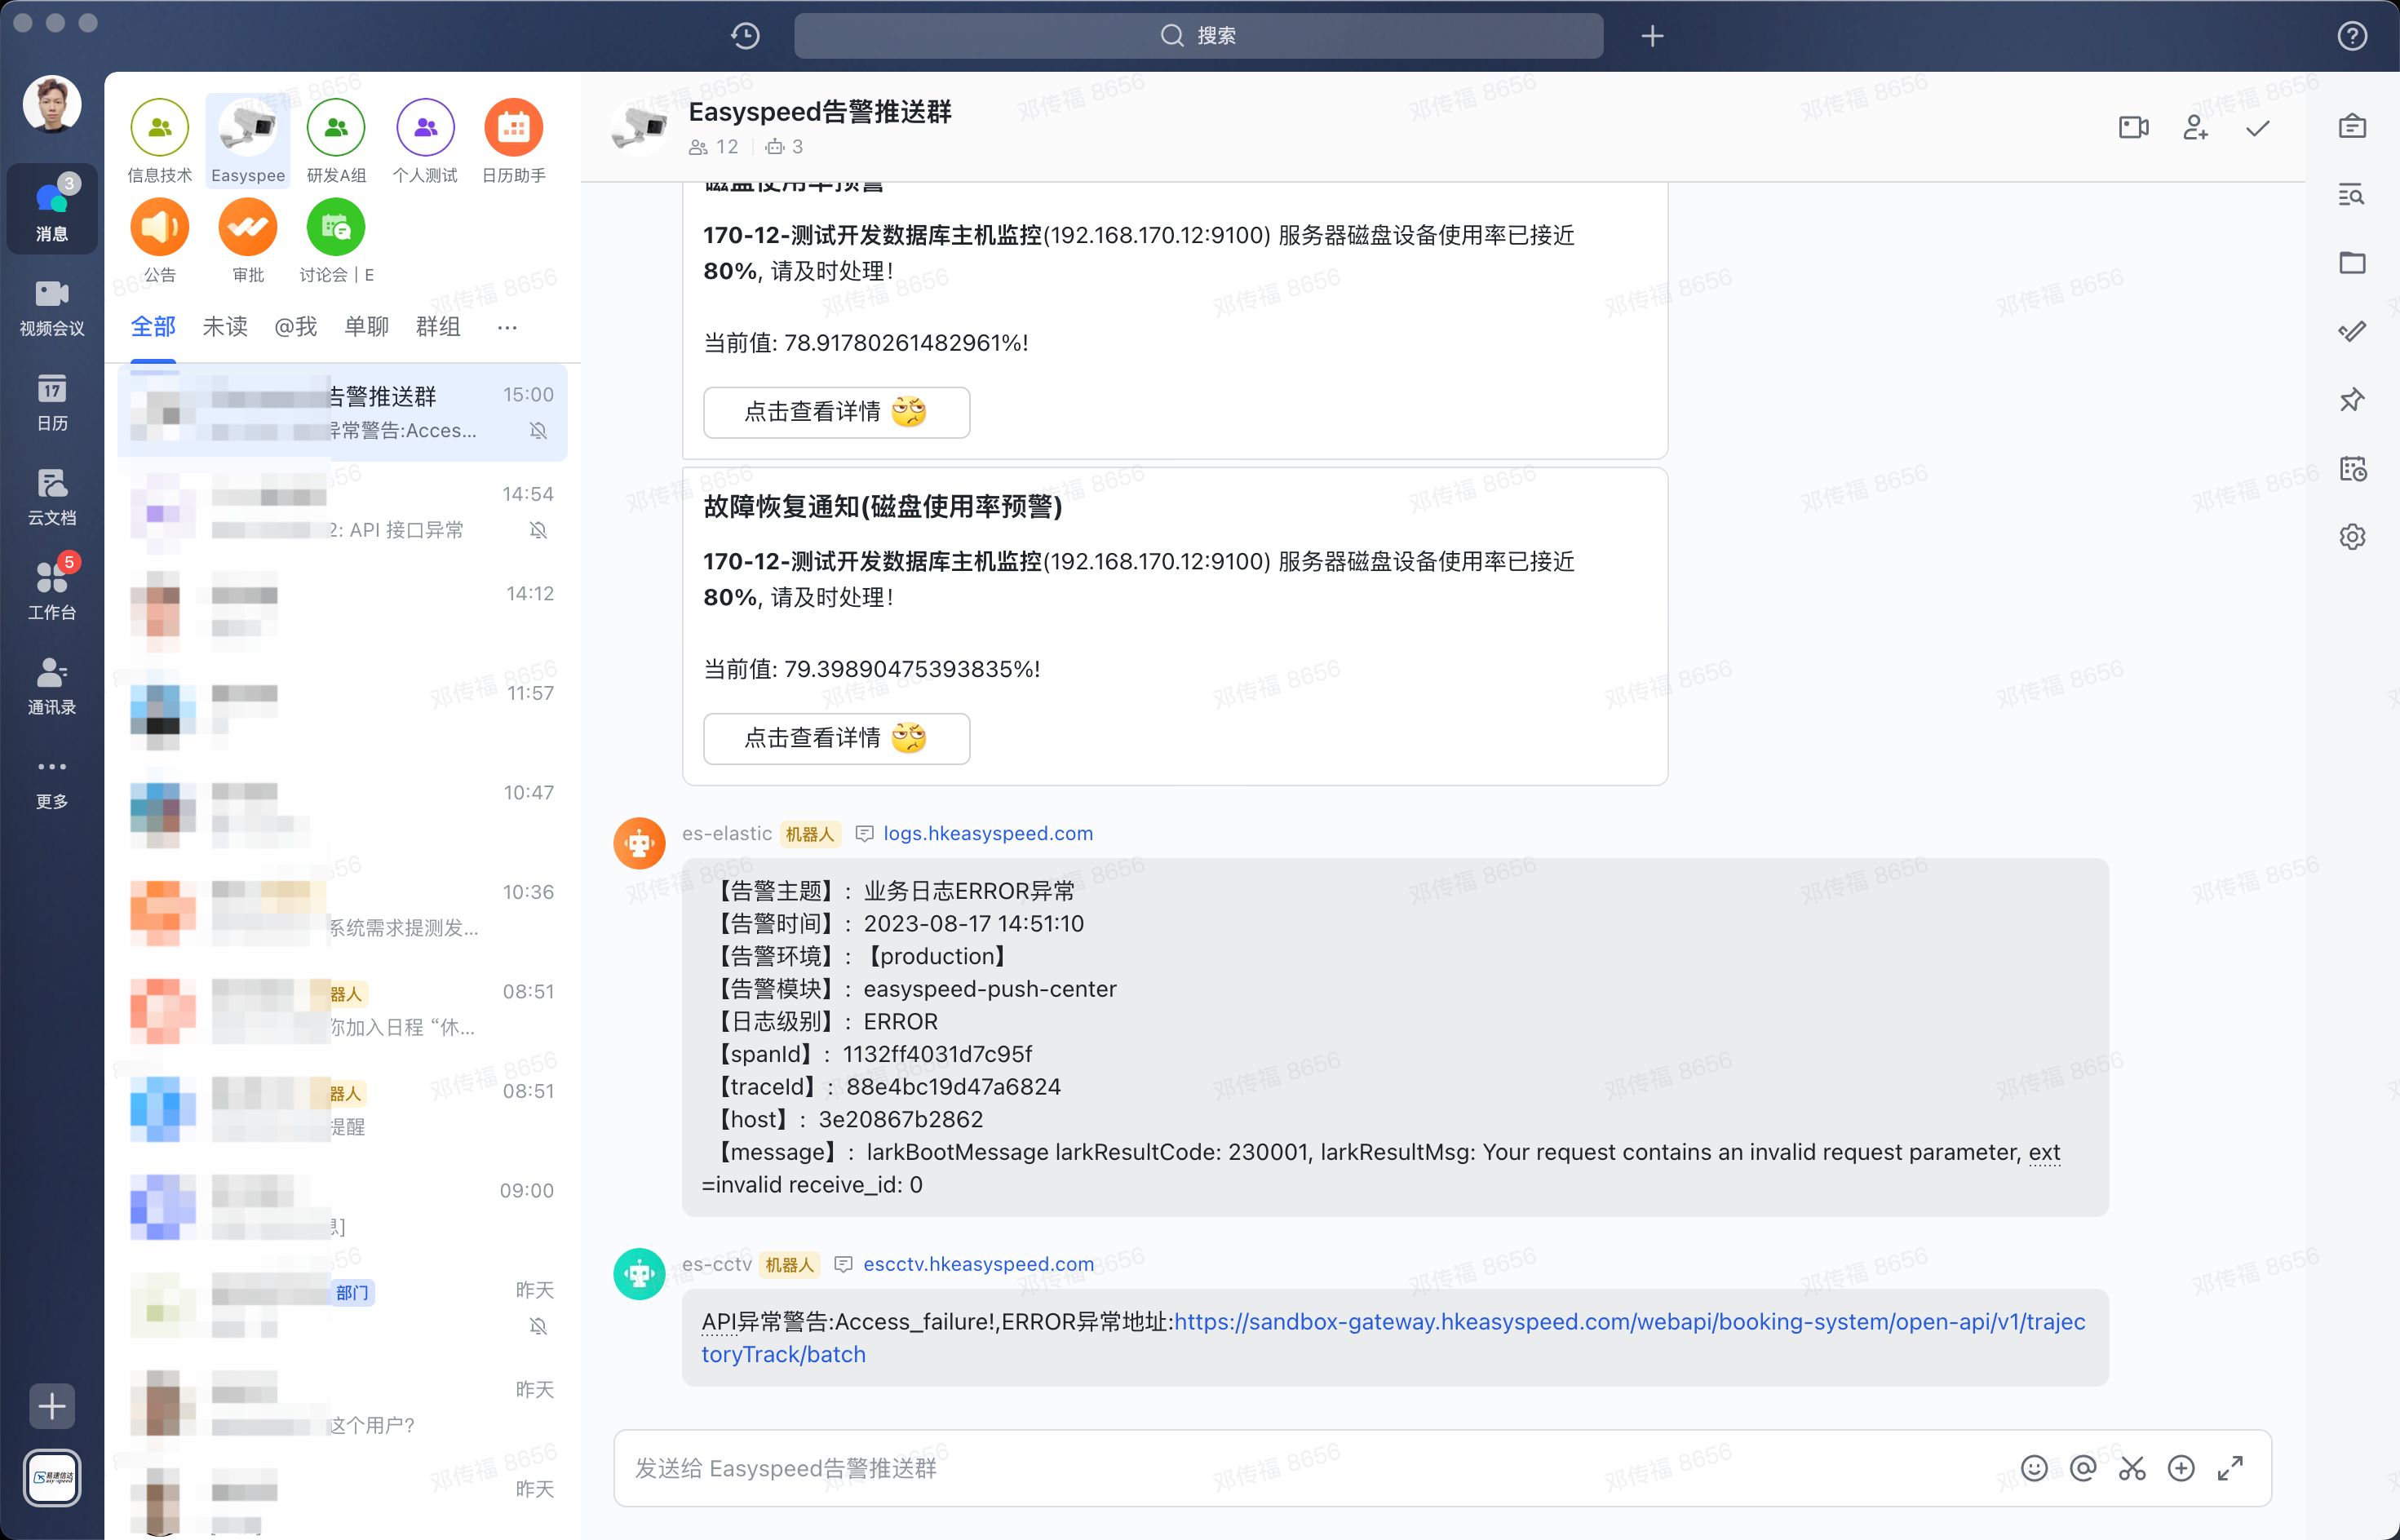This screenshot has width=2400, height=1540.
Task: Click the Easyspeed告警推送群 group avatar
Action: click(x=640, y=127)
